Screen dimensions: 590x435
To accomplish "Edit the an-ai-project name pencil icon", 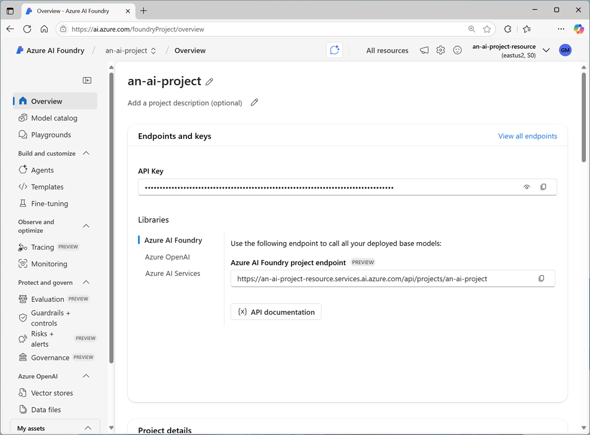I will [x=210, y=82].
